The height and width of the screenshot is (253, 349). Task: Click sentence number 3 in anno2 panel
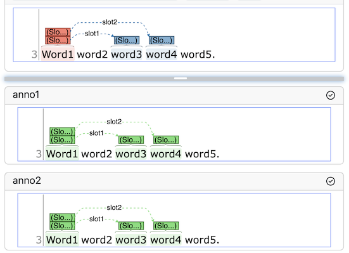coord(39,240)
